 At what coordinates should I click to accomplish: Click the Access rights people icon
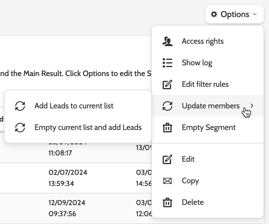[167, 41]
